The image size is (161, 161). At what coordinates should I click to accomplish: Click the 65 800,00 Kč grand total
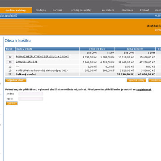(146, 74)
